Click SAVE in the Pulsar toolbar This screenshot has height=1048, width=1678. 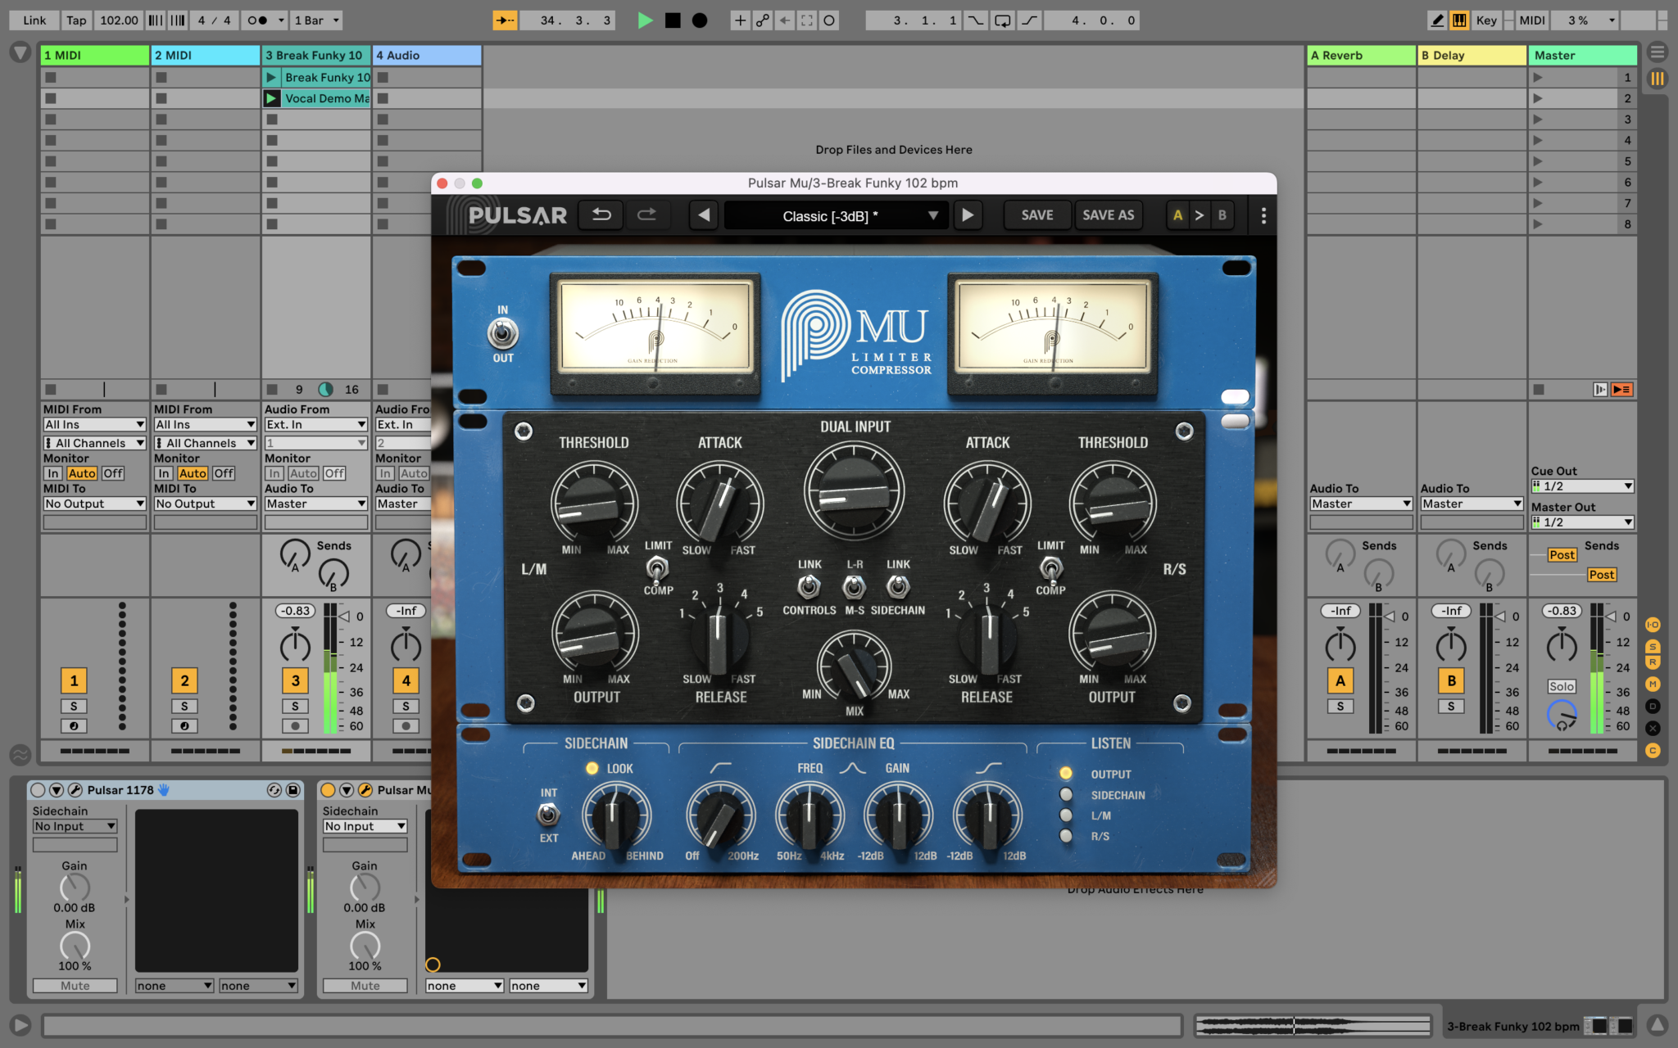tap(1037, 215)
